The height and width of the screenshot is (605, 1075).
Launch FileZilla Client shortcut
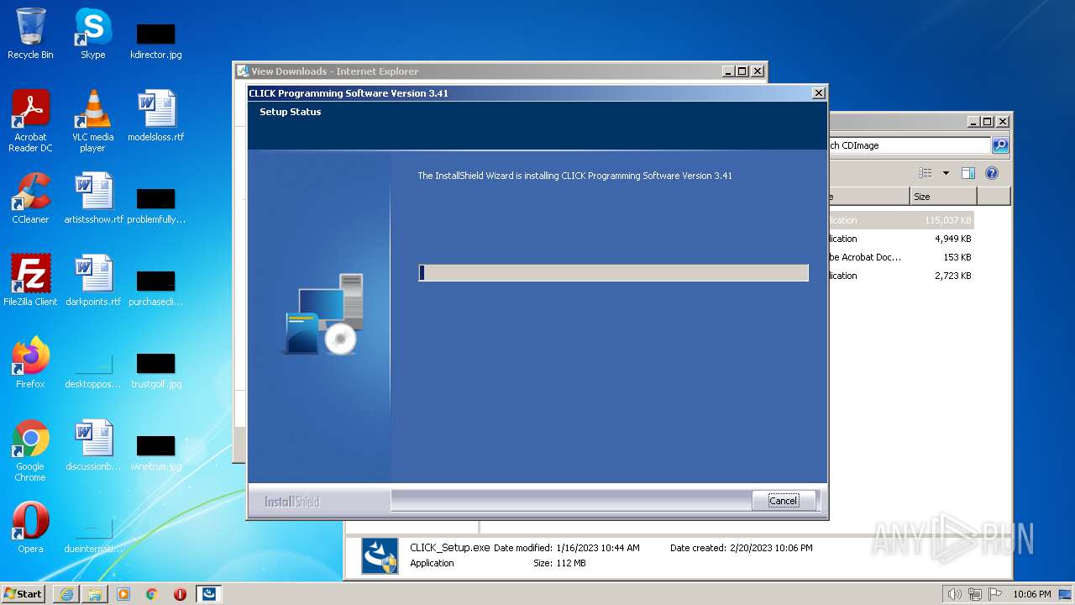30,281
